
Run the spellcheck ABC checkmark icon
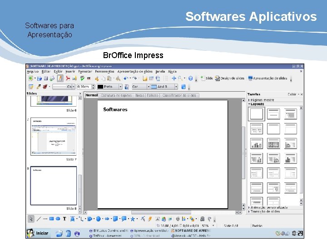82,78
